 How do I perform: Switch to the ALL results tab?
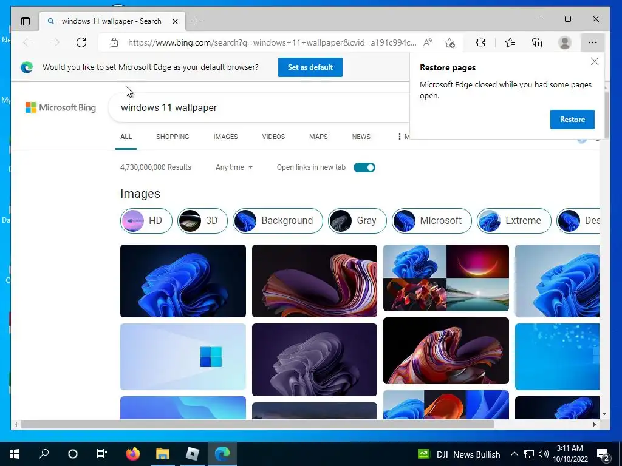(x=126, y=137)
